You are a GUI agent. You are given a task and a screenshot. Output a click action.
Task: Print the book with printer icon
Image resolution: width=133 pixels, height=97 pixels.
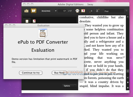coord(77,11)
